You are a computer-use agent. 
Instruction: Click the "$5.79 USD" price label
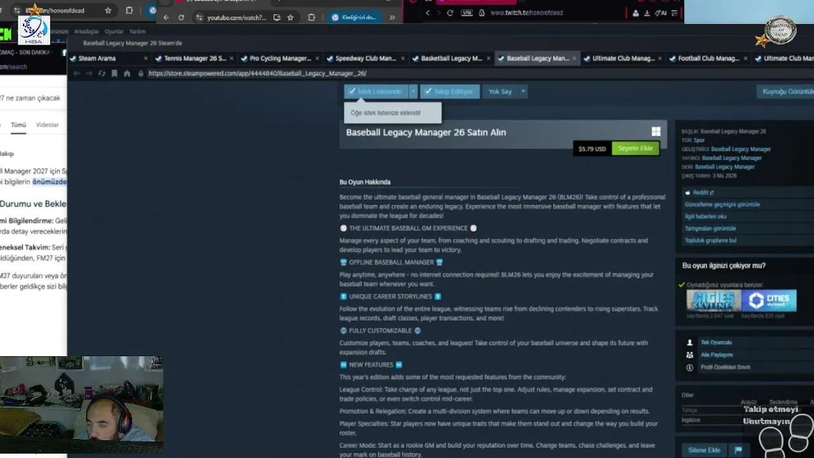592,149
